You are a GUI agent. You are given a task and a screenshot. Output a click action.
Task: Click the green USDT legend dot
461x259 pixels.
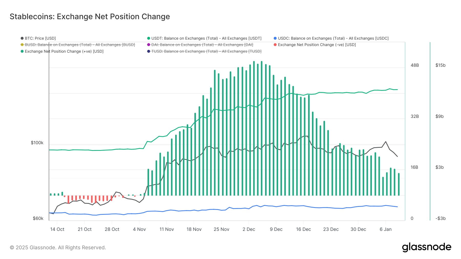[149, 38]
